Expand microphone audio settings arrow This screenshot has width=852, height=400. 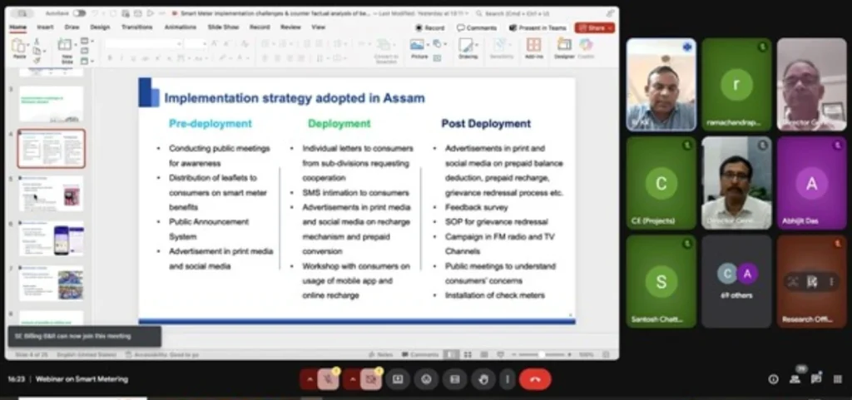click(x=310, y=379)
